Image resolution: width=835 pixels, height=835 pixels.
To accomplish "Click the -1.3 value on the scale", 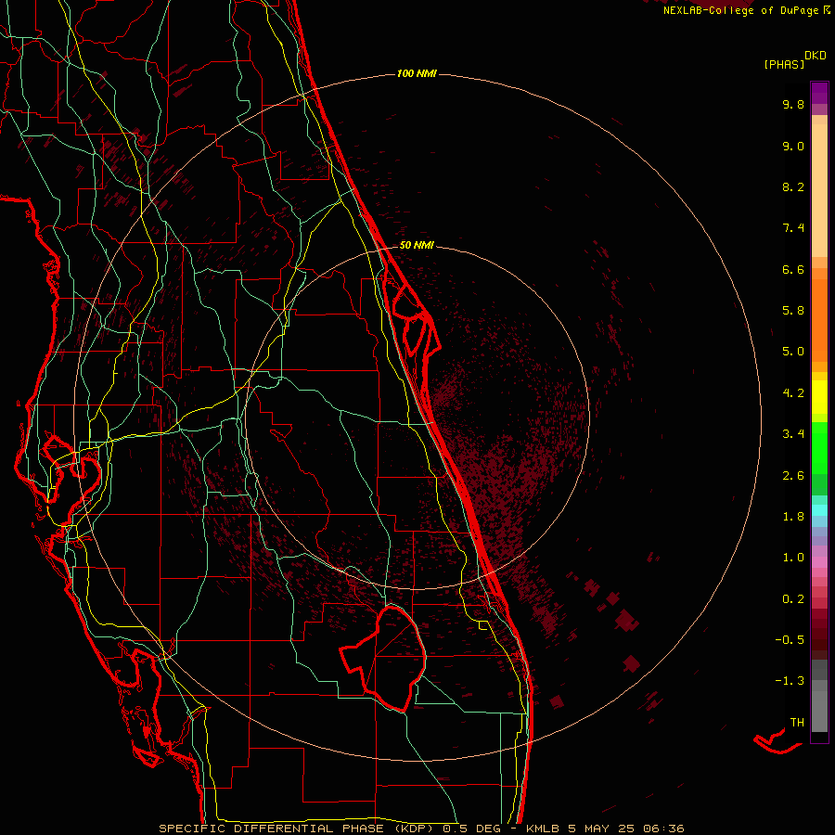I will [x=790, y=681].
